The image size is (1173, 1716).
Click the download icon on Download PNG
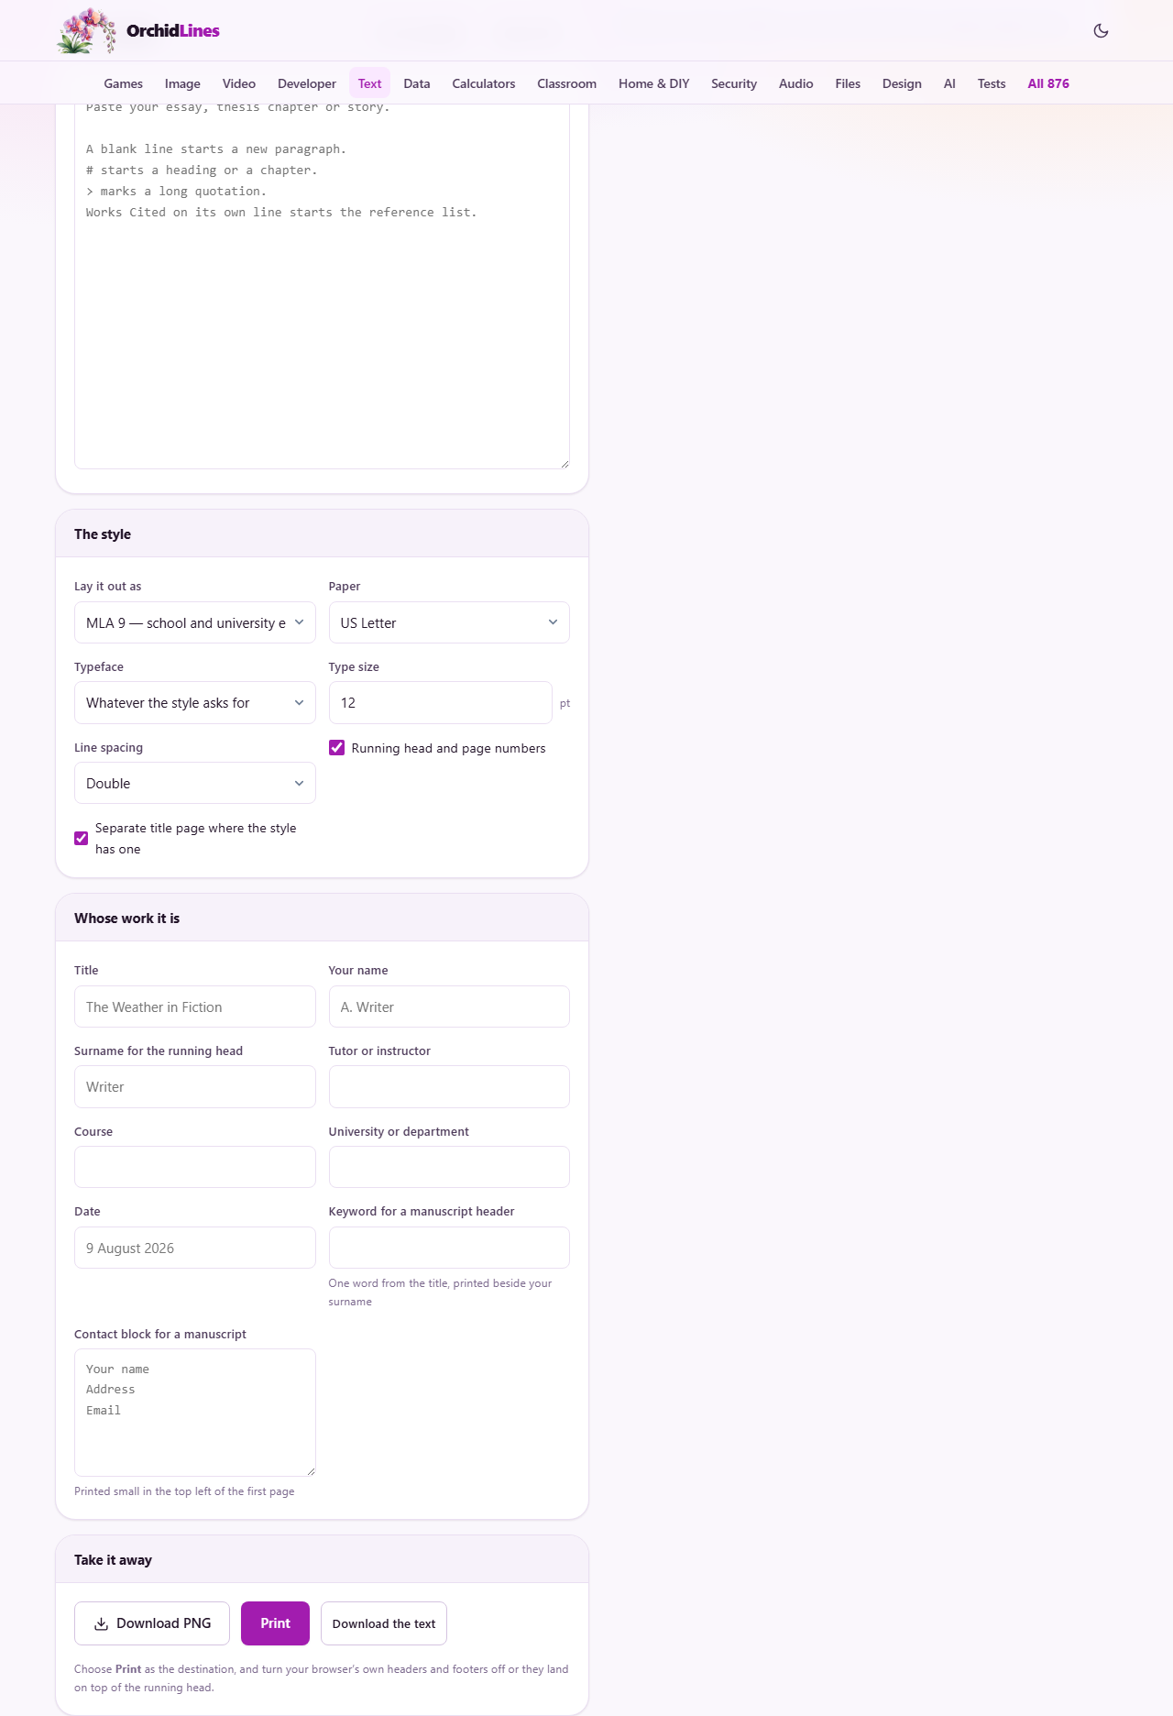[x=101, y=1623]
